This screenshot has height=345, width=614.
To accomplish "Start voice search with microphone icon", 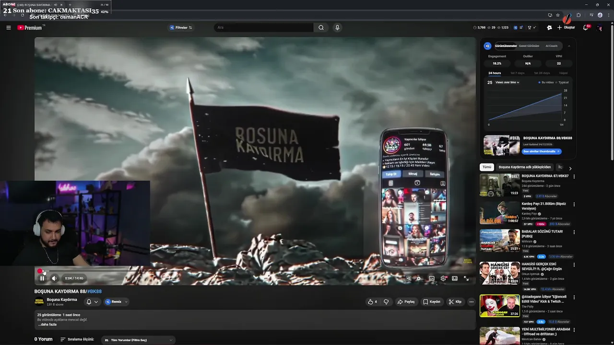I will 337,28.
